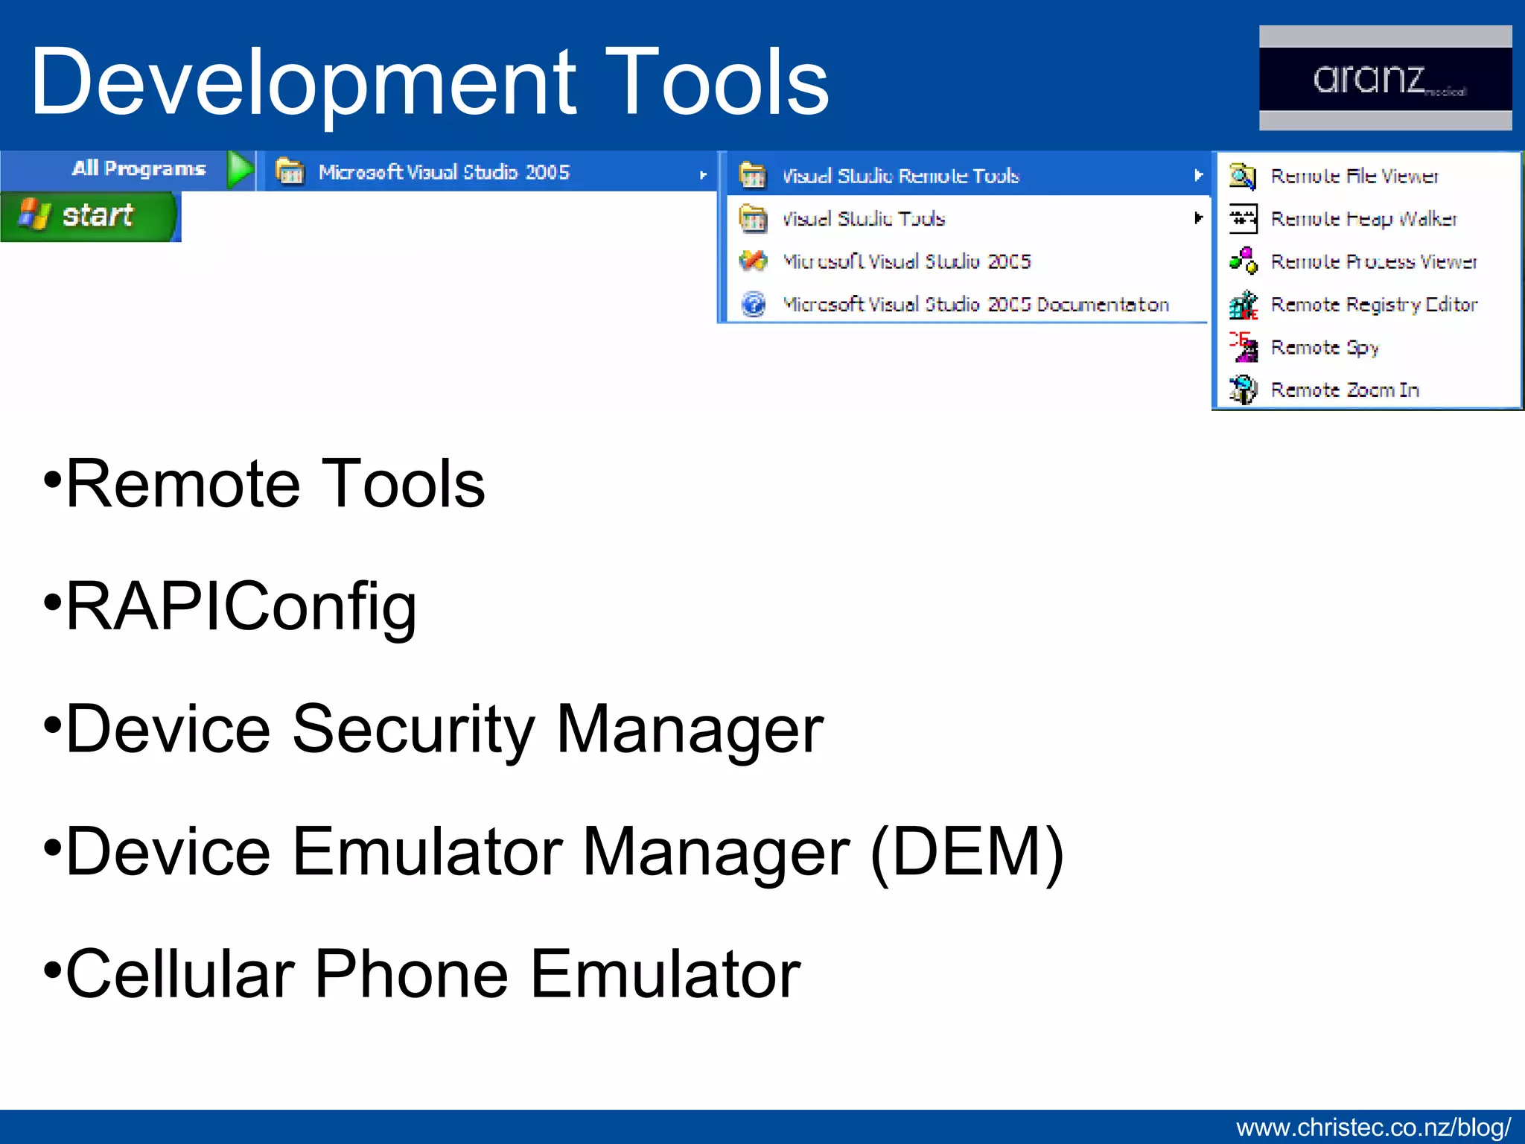This screenshot has height=1144, width=1525.
Task: Click the aranz logo
Action: [x=1385, y=78]
